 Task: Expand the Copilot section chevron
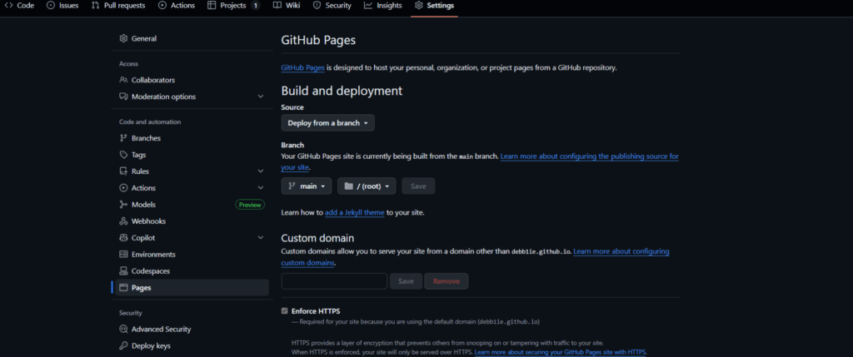(x=261, y=238)
